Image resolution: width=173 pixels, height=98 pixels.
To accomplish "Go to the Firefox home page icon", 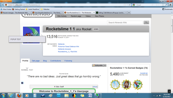I will [x=170, y=5].
